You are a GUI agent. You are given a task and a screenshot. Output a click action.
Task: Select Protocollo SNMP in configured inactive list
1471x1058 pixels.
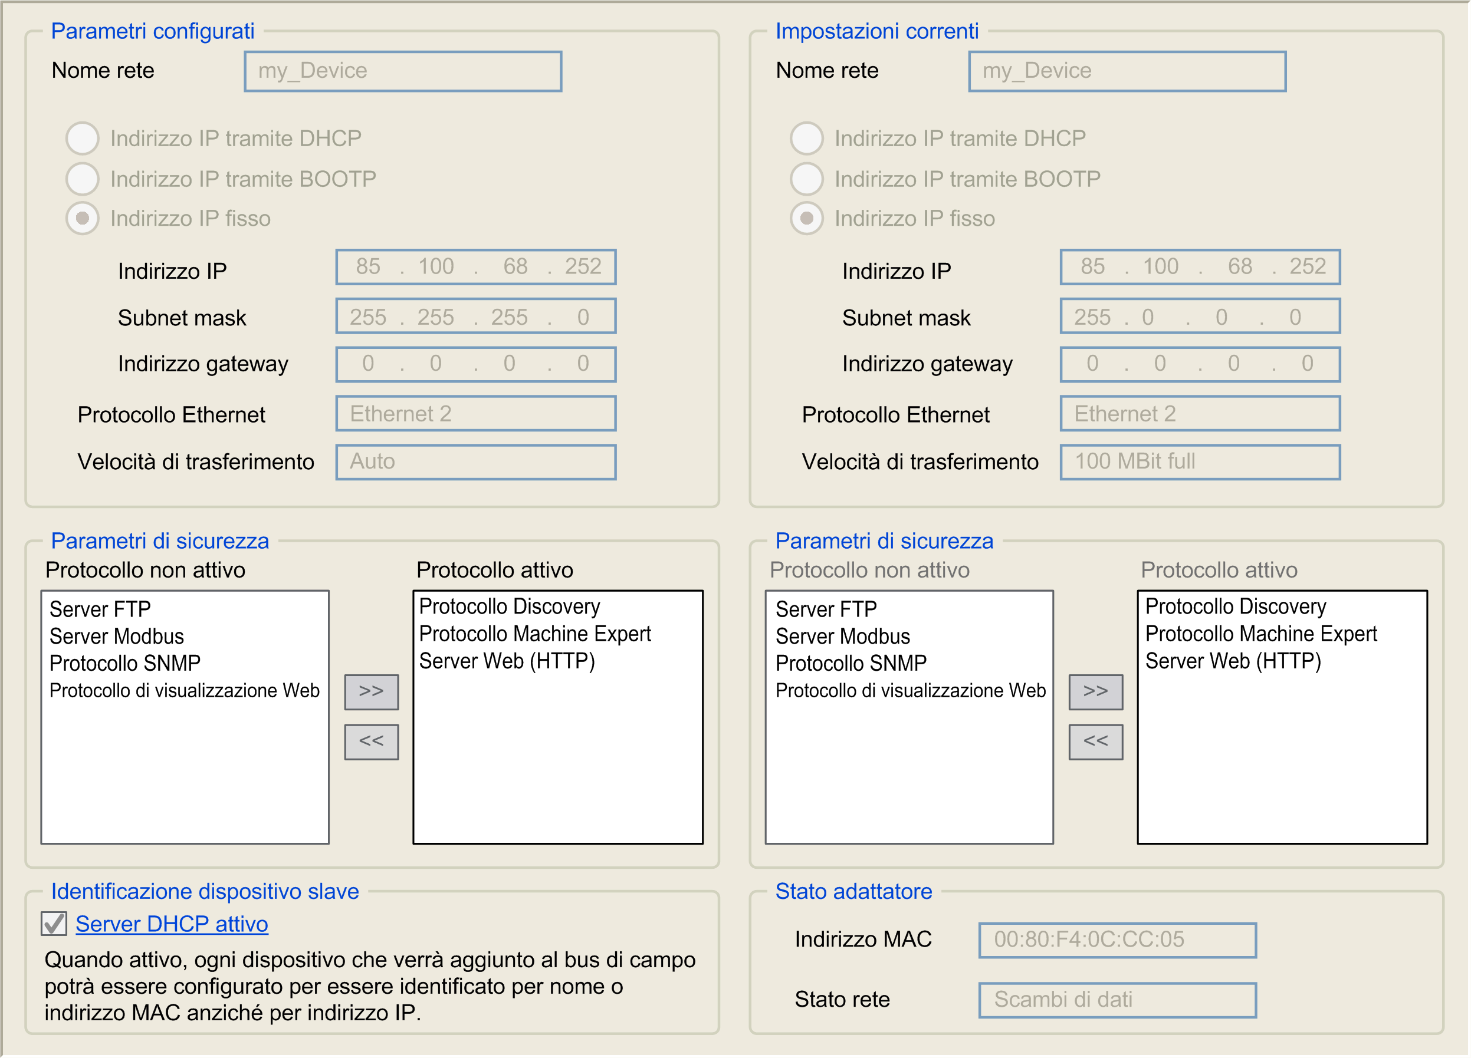pyautogui.click(x=124, y=663)
